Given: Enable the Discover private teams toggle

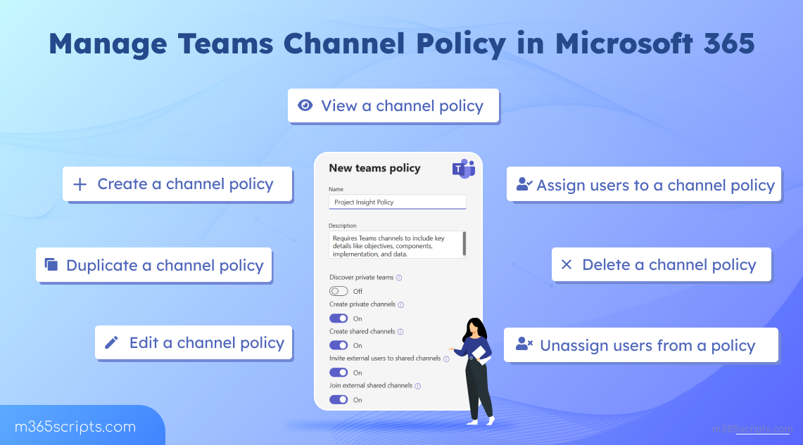Looking at the screenshot, I should click(x=339, y=291).
